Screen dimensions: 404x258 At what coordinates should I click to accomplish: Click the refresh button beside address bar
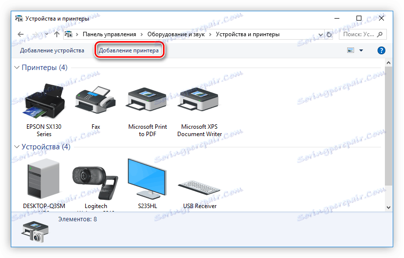point(329,34)
